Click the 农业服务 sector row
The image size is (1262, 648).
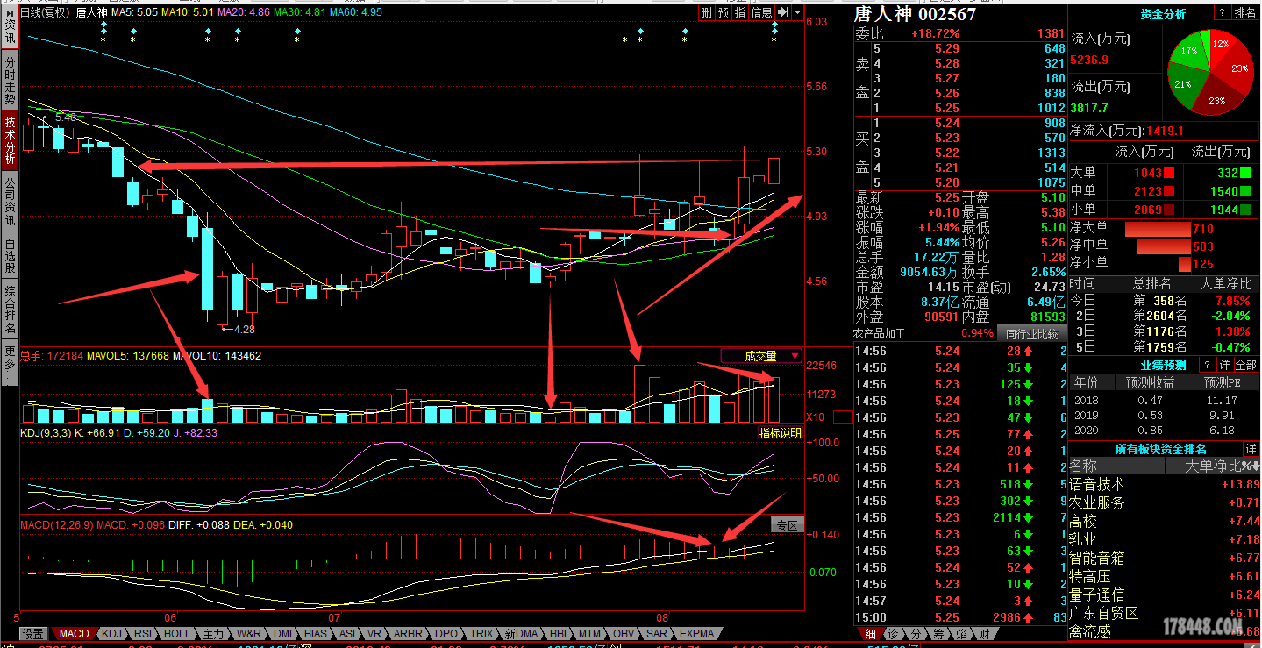coord(1164,502)
